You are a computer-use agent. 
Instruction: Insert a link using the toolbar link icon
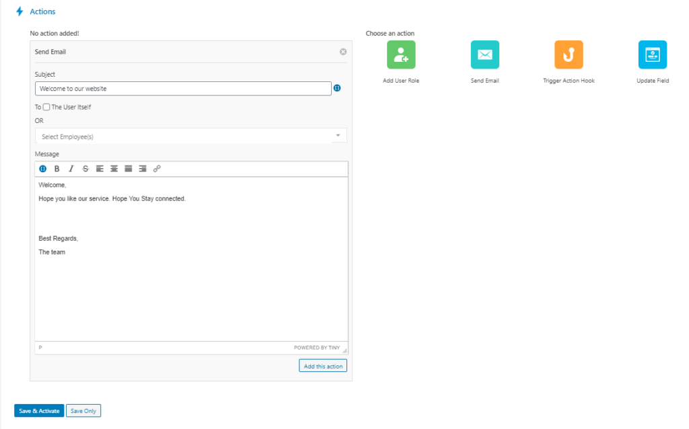click(x=157, y=169)
